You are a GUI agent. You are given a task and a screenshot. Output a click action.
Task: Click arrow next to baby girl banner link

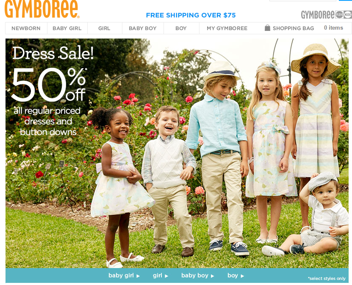[x=138, y=276]
